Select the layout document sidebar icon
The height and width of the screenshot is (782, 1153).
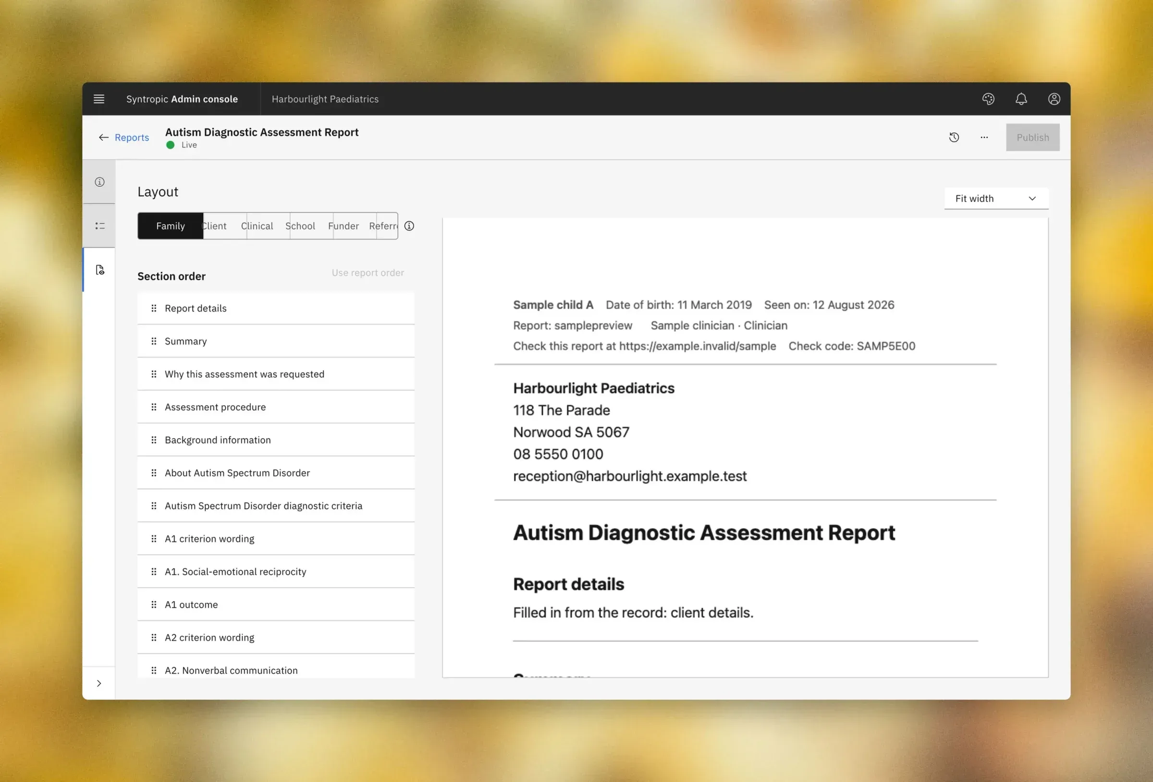click(99, 270)
